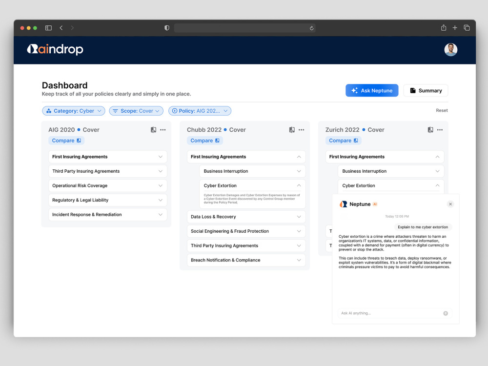The height and width of the screenshot is (366, 488).
Task: Show the tab overview icon
Action: click(x=467, y=28)
